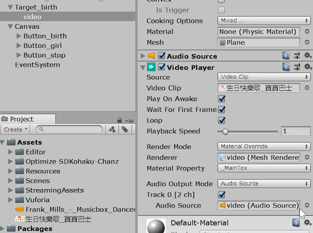
Task: Toggle the Project panel lock icon
Action: 119,120
